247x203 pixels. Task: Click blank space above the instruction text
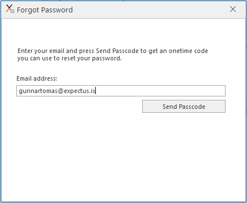click(123, 33)
